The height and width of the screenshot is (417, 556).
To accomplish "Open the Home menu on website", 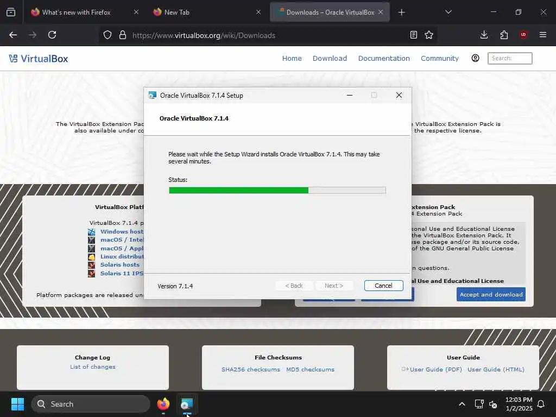I will click(x=292, y=58).
